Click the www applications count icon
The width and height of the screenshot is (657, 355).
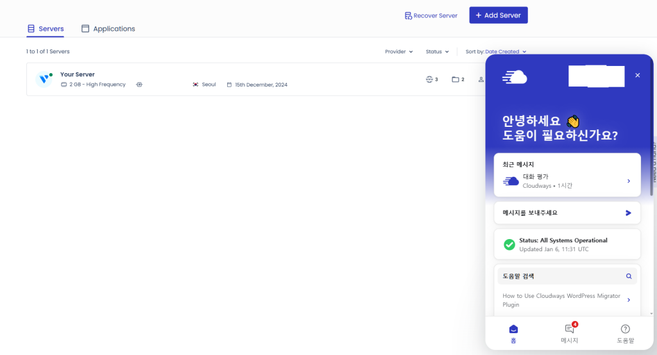429,79
